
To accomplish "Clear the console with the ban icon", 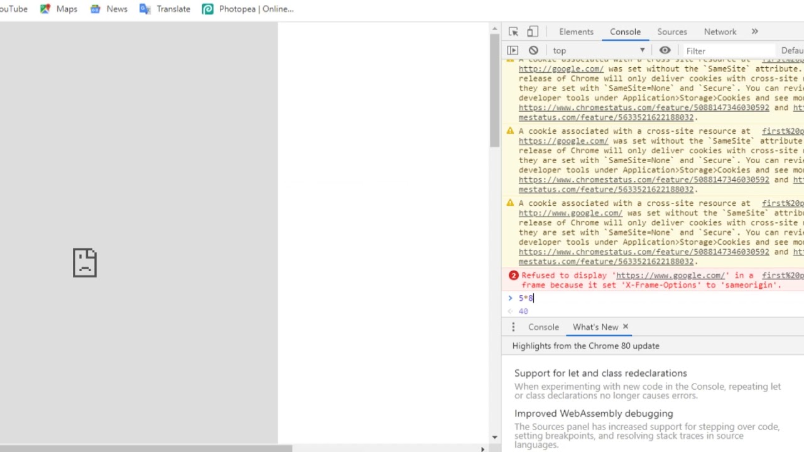I will tap(533, 50).
